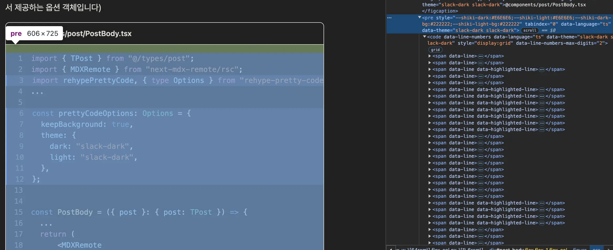The width and height of the screenshot is (613, 250).
Task: Collapse the selected pre element node
Action: click(x=420, y=18)
